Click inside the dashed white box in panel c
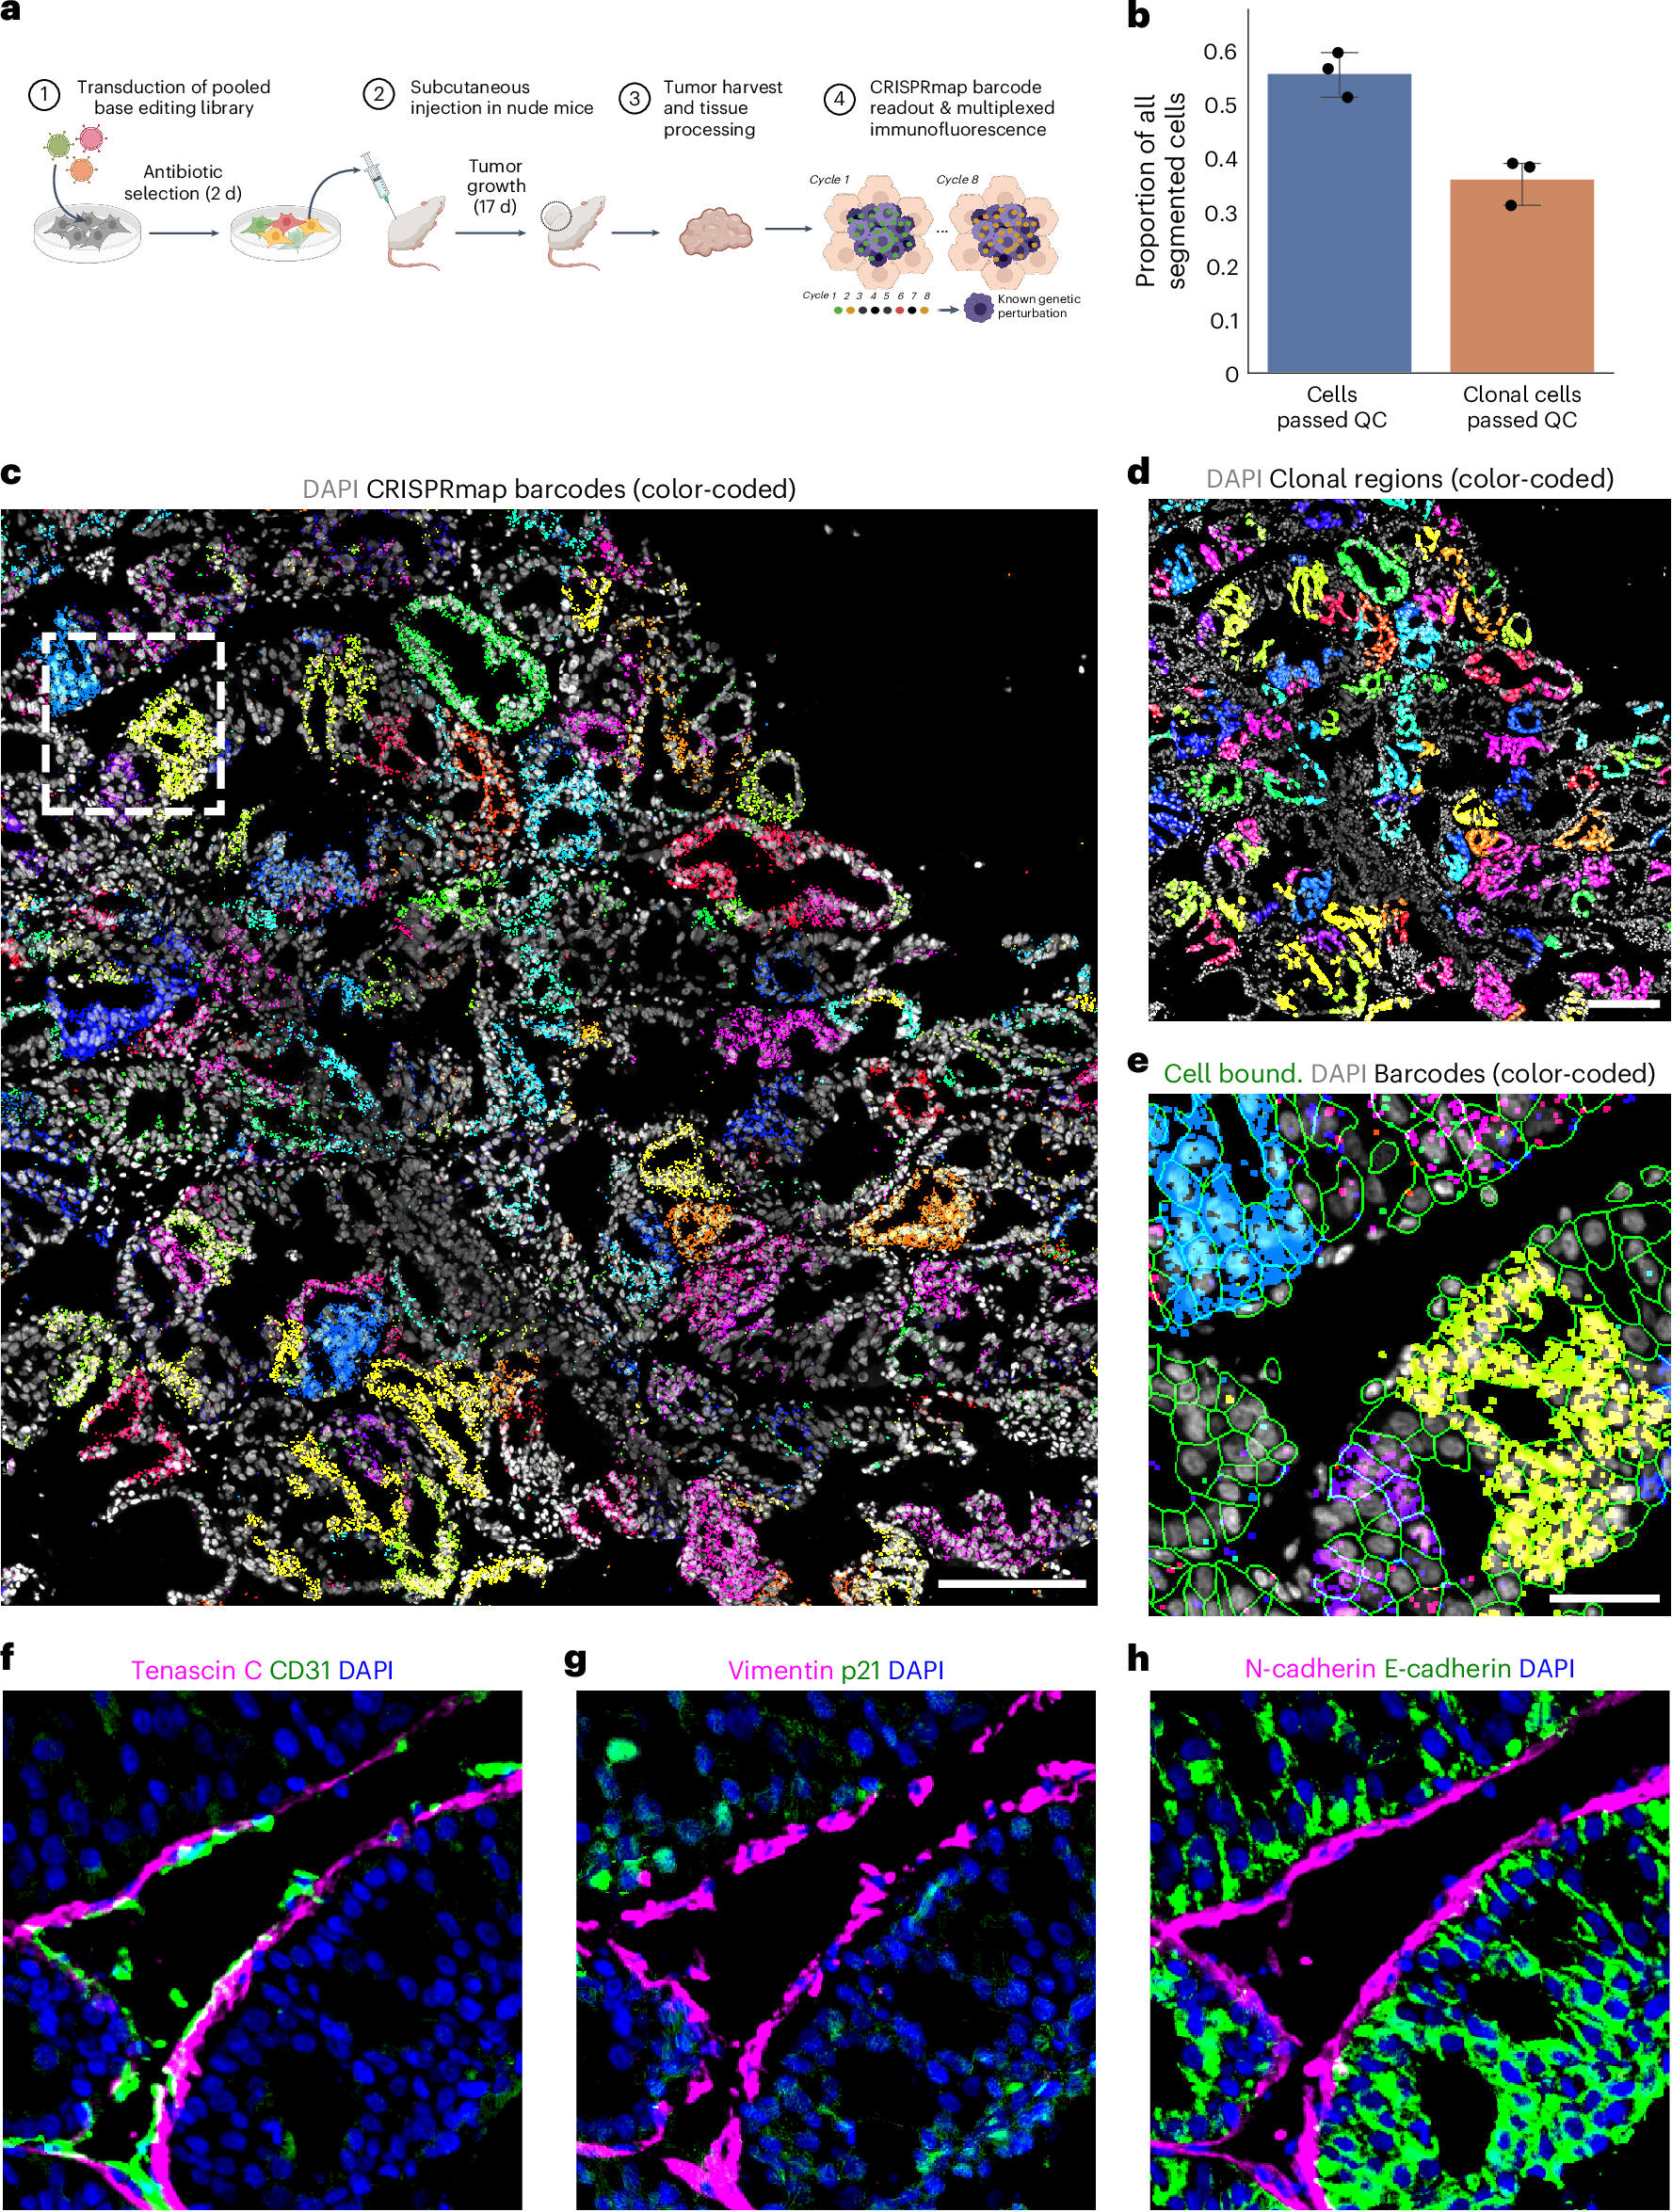The width and height of the screenshot is (1672, 2212). pyautogui.click(x=133, y=722)
